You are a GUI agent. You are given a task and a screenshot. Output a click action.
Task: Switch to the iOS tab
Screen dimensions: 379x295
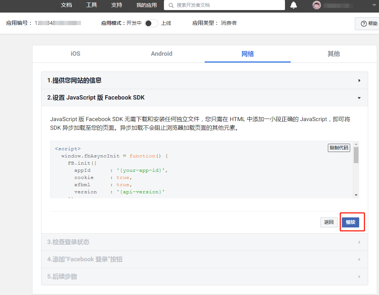tap(75, 54)
